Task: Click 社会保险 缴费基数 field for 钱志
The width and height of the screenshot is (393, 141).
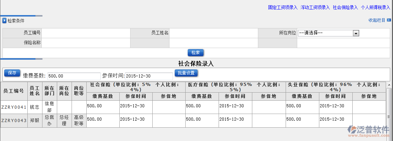Action: (x=103, y=107)
